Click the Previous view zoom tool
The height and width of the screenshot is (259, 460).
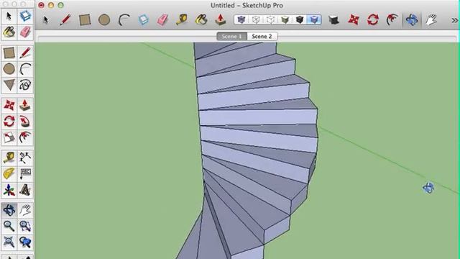[x=25, y=242]
